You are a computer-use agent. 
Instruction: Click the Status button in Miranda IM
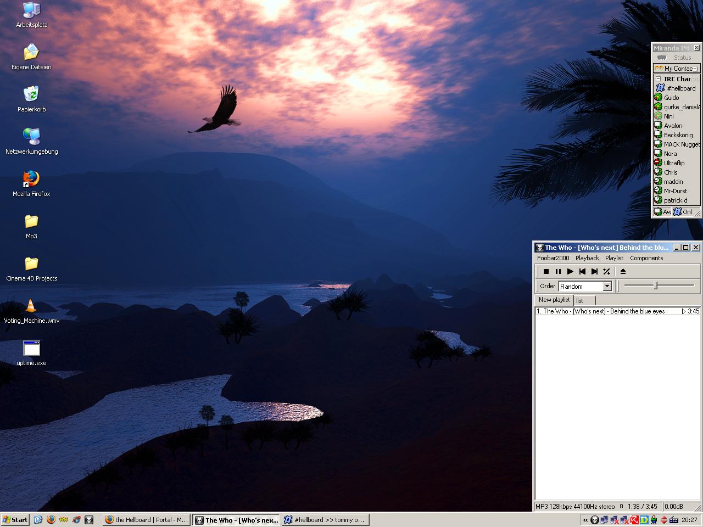(676, 58)
